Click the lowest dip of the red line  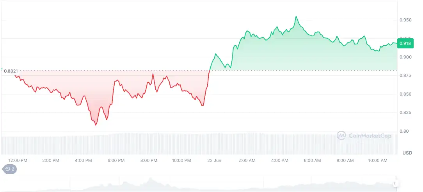pos(96,125)
